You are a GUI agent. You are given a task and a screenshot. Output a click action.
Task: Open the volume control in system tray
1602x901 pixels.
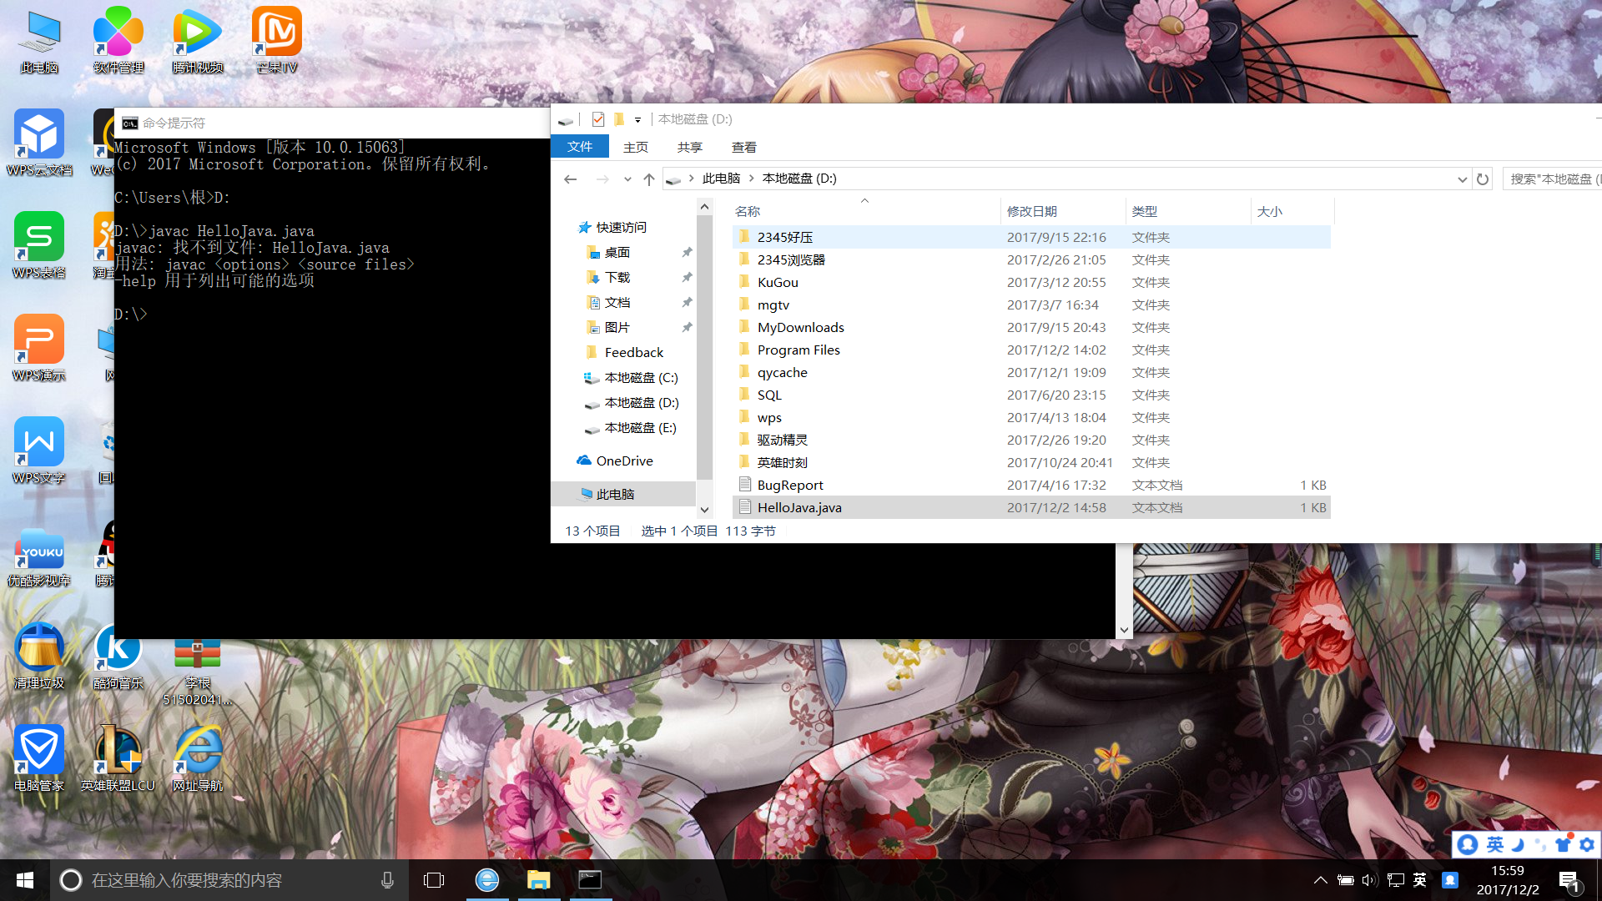pyautogui.click(x=1369, y=880)
